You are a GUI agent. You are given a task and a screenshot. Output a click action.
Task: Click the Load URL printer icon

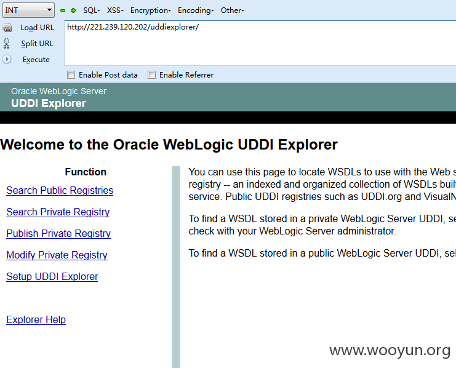click(x=7, y=28)
